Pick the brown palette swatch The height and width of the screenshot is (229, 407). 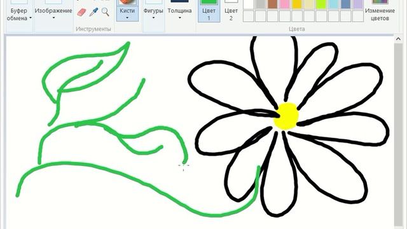273,4
